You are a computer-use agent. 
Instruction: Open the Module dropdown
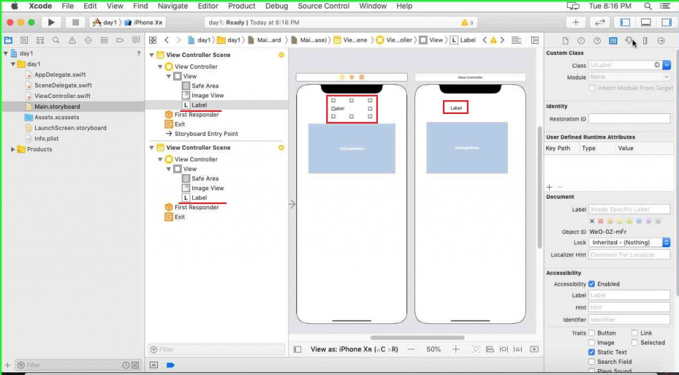pyautogui.click(x=629, y=77)
